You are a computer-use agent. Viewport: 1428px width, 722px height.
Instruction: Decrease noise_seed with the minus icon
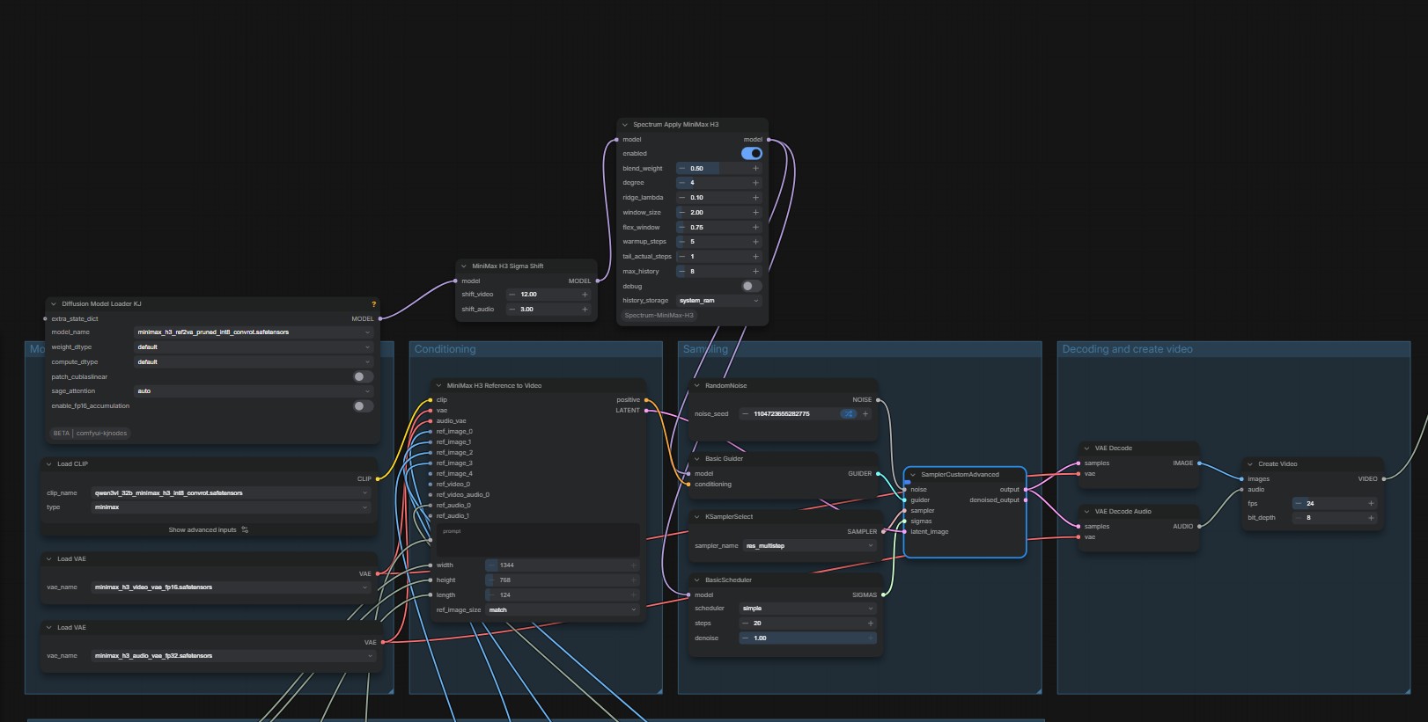(x=746, y=414)
